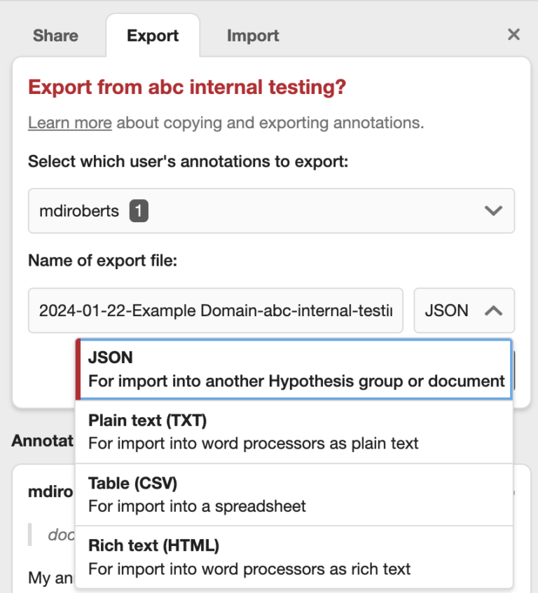The image size is (538, 593).
Task: Expand the mdiroberts user dropdown chevron
Action: click(x=493, y=210)
